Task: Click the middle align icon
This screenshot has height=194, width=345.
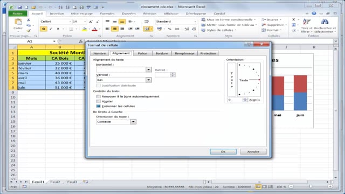Action: 115,22
